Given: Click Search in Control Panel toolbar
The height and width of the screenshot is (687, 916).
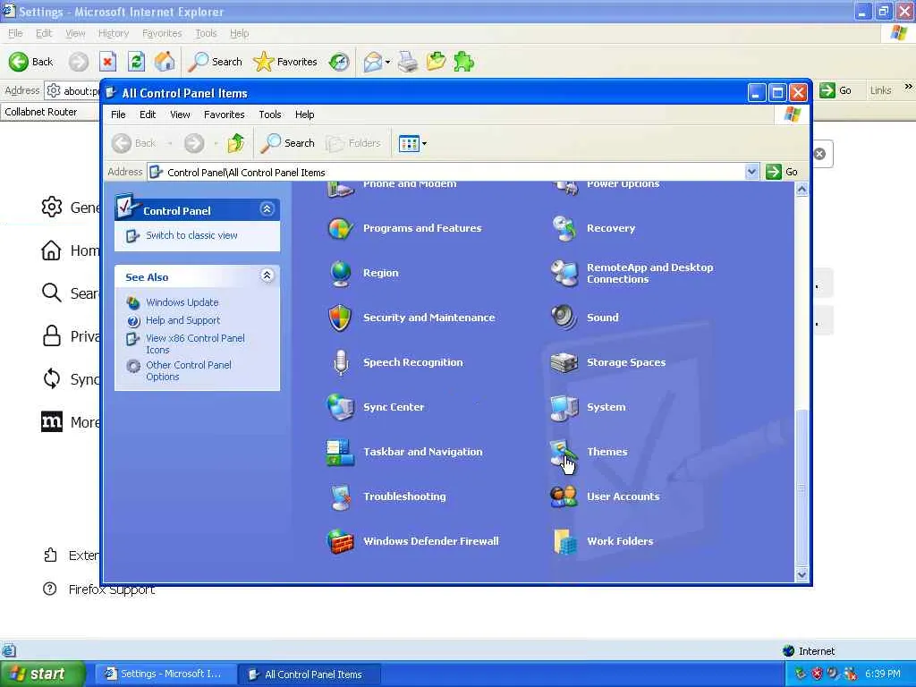Looking at the screenshot, I should click(288, 143).
